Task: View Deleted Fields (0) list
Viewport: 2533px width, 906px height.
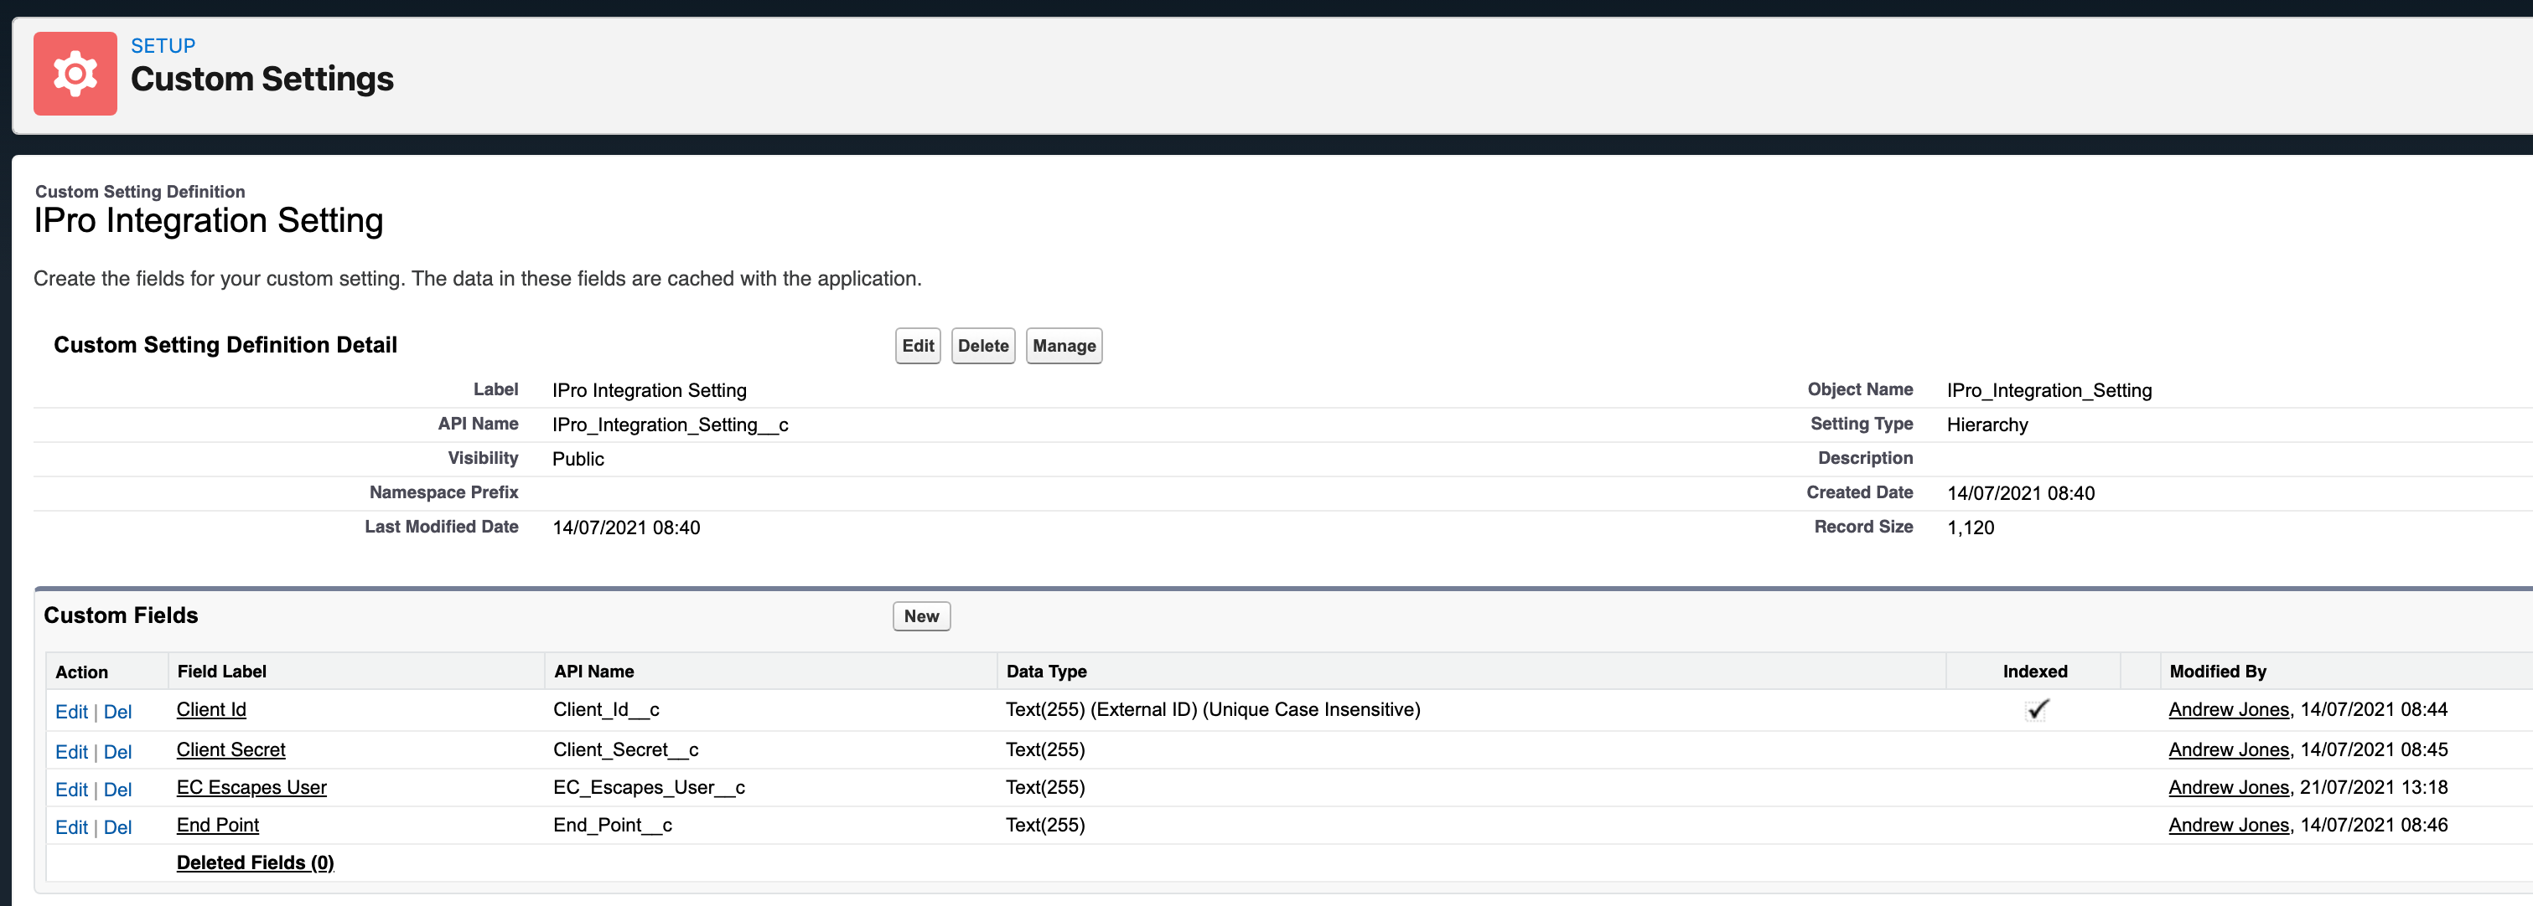Action: click(255, 862)
